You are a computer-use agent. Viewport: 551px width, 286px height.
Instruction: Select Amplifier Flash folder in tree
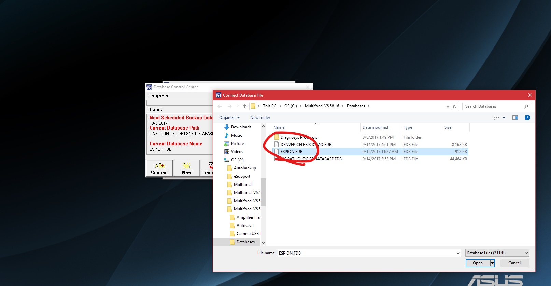248,217
